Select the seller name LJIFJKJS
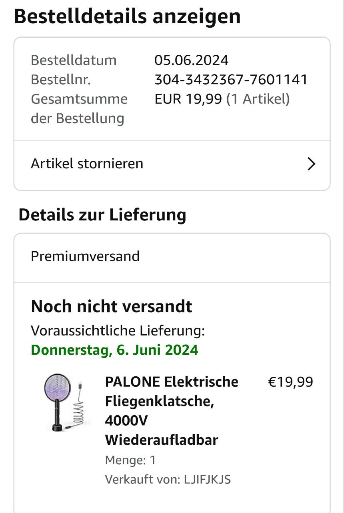This screenshot has width=344, height=513. (207, 479)
